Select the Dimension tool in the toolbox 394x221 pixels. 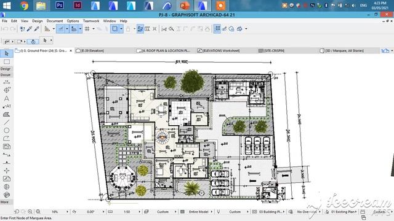7,82
